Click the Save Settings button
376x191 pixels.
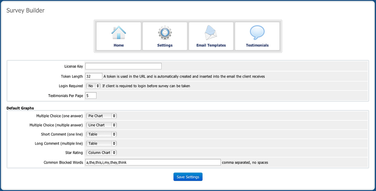pos(188,177)
